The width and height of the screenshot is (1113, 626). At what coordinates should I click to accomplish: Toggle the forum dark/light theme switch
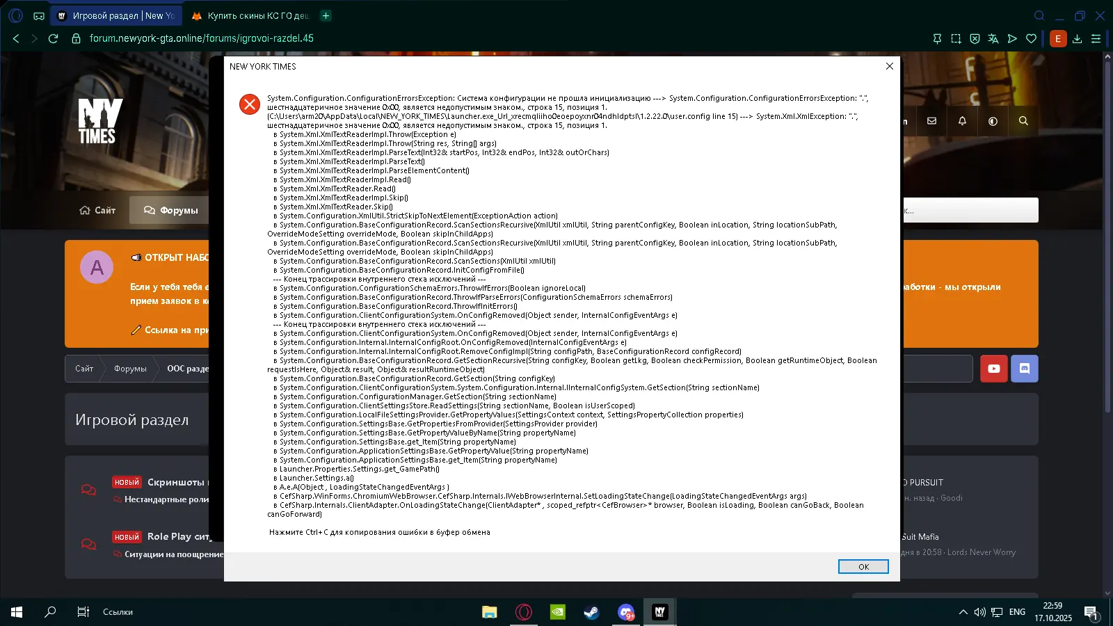tap(993, 121)
